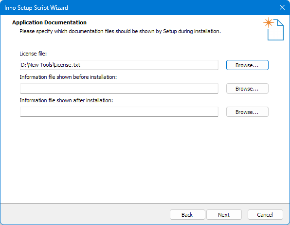Click 'Information file shown before installation:' label
The width and height of the screenshot is (290, 225).
coord(68,77)
